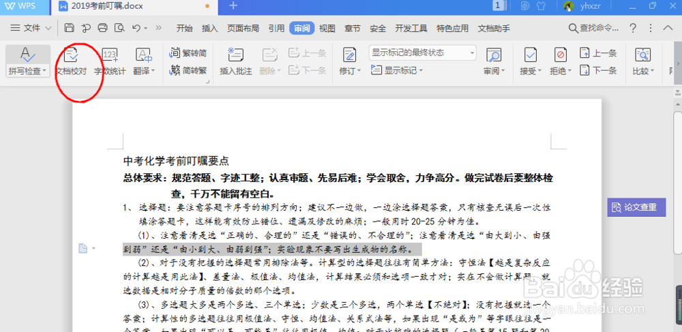The width and height of the screenshot is (682, 332).
Task: Click the 翻译 translate icon
Action: click(144, 55)
